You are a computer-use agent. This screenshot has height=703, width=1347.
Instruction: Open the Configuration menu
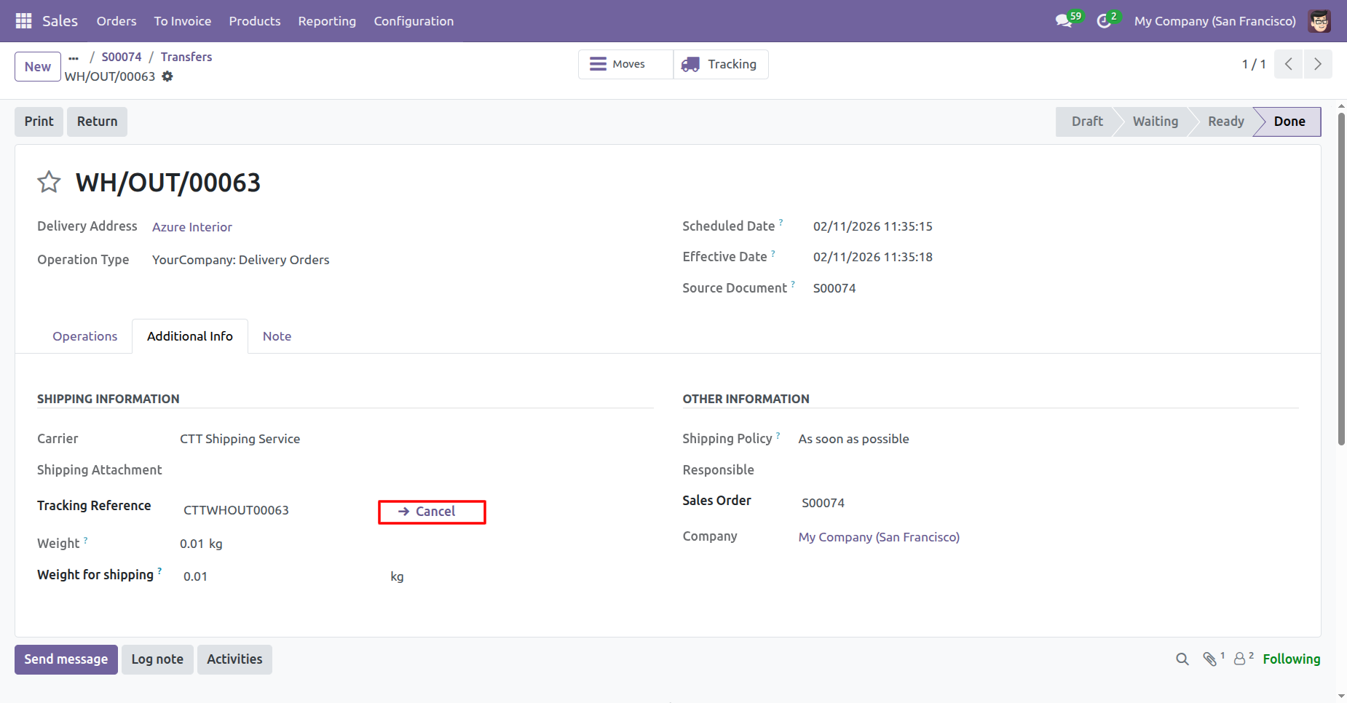(x=414, y=21)
